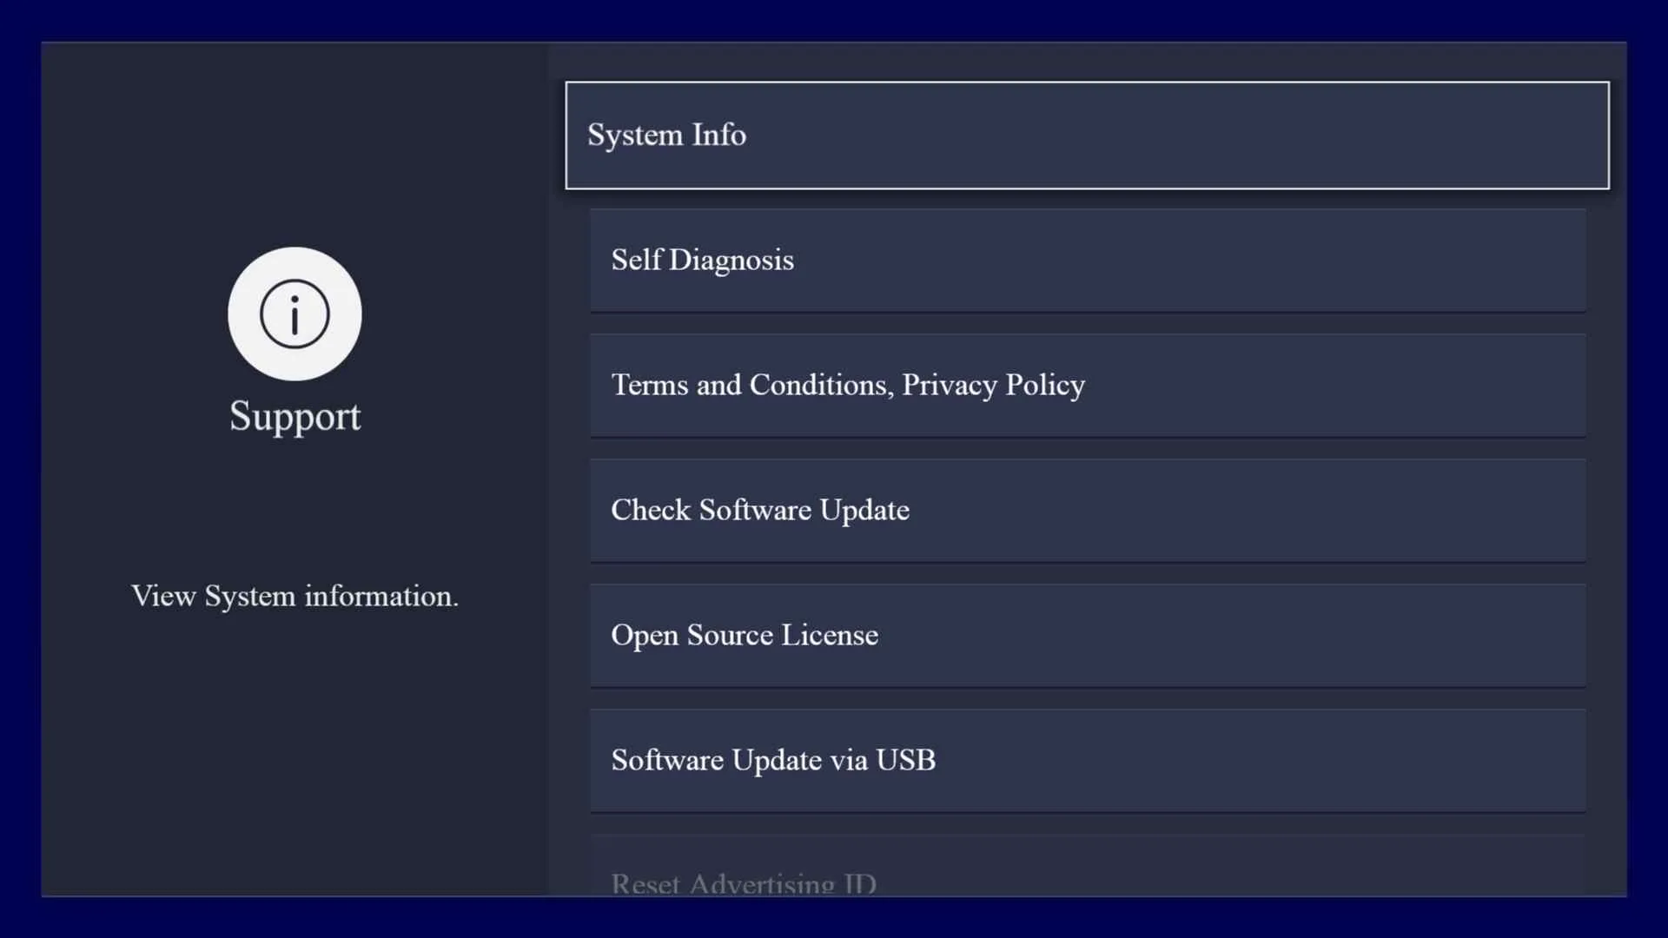The width and height of the screenshot is (1668, 938).
Task: Click the 'Diagnosis' word in the second row
Action: (731, 261)
